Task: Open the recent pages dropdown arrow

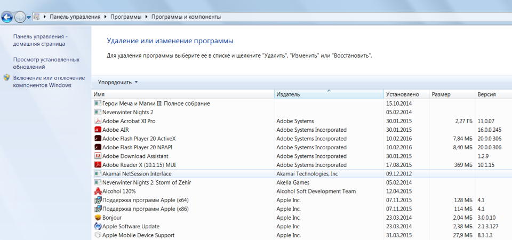Action: click(x=29, y=17)
